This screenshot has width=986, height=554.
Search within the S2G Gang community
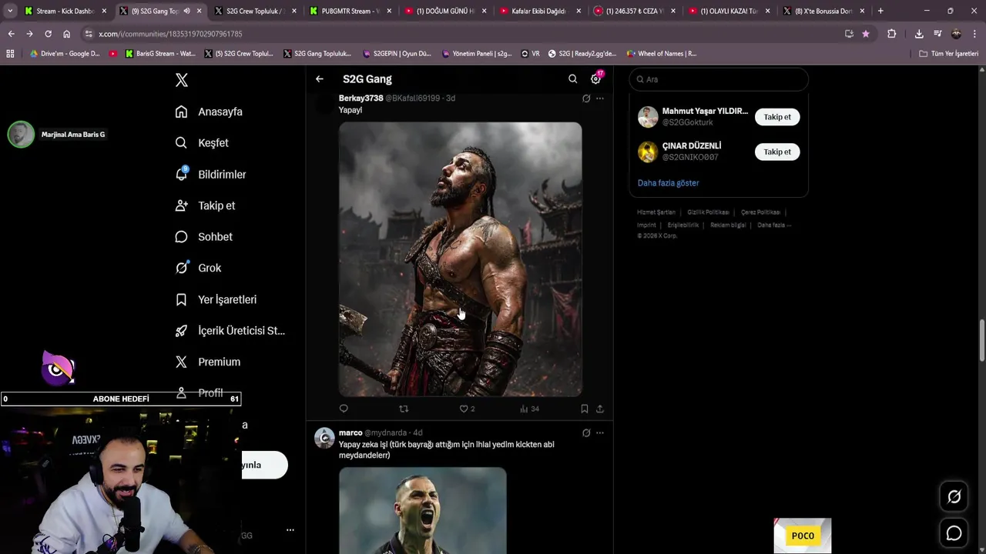(x=572, y=79)
